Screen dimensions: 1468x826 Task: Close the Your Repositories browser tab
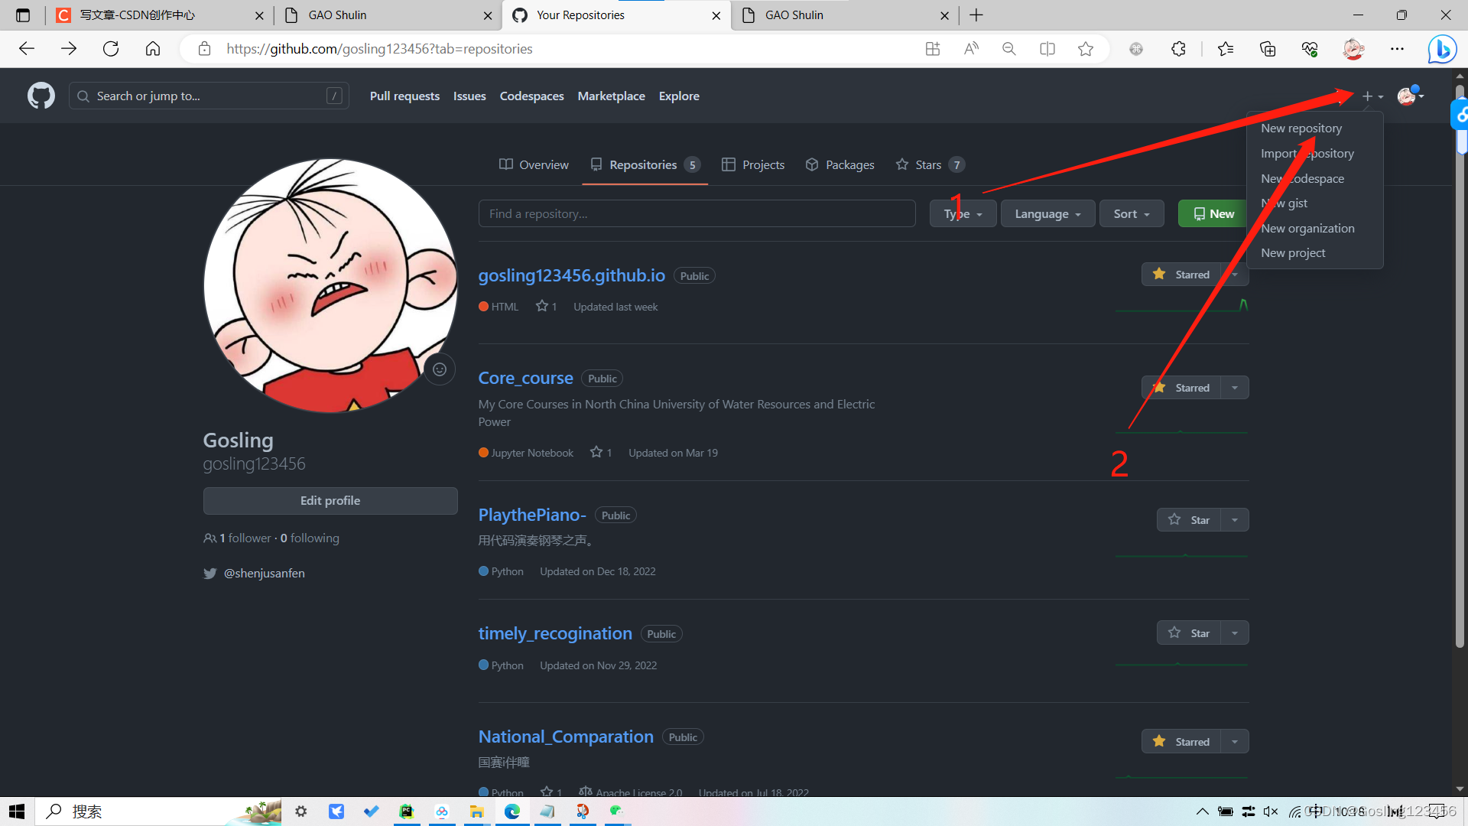[716, 15]
